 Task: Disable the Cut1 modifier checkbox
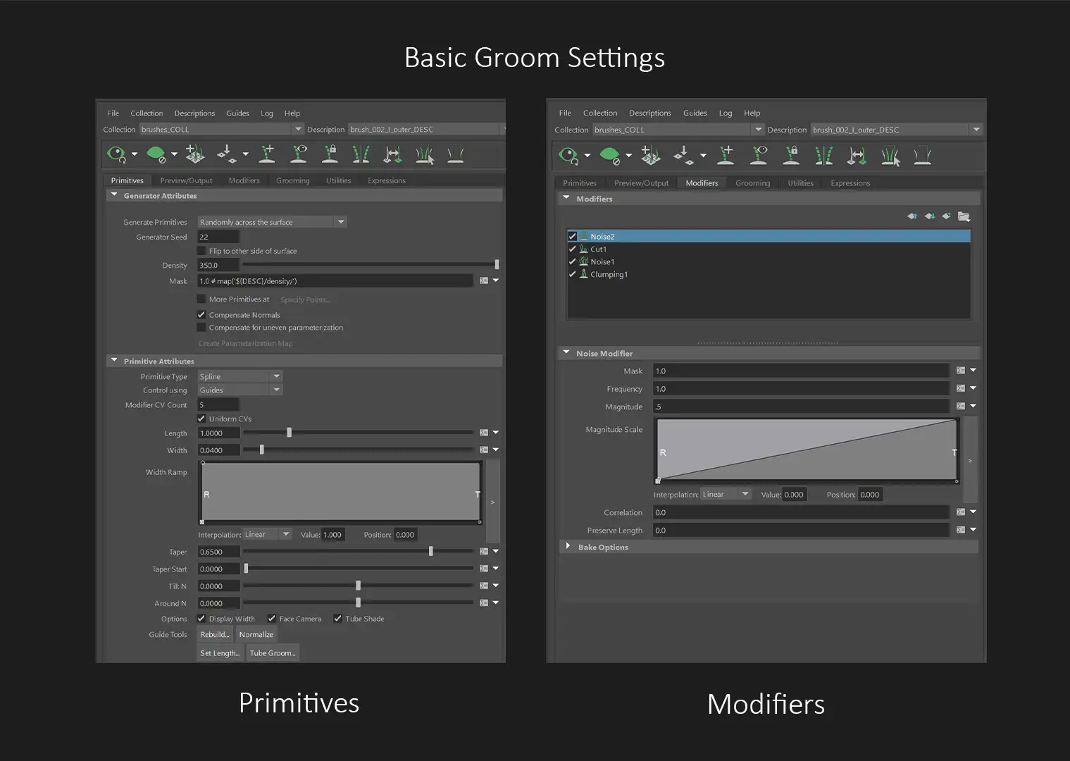(573, 249)
